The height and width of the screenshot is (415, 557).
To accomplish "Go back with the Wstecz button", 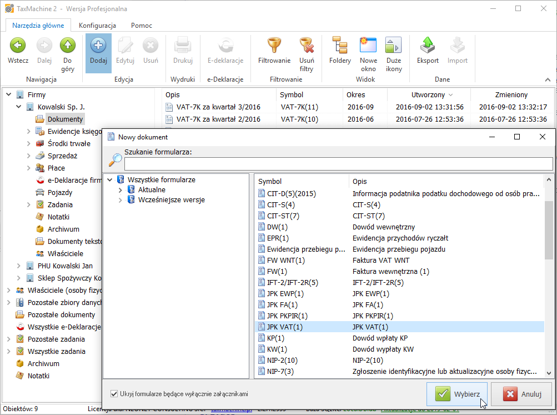I will (x=18, y=51).
